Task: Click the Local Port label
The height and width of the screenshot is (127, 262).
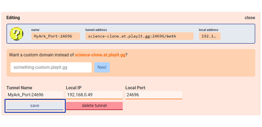Action: click(135, 88)
